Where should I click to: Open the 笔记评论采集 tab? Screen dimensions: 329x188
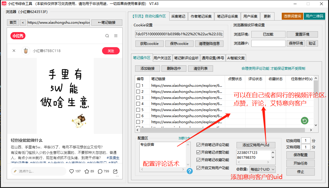228,16
